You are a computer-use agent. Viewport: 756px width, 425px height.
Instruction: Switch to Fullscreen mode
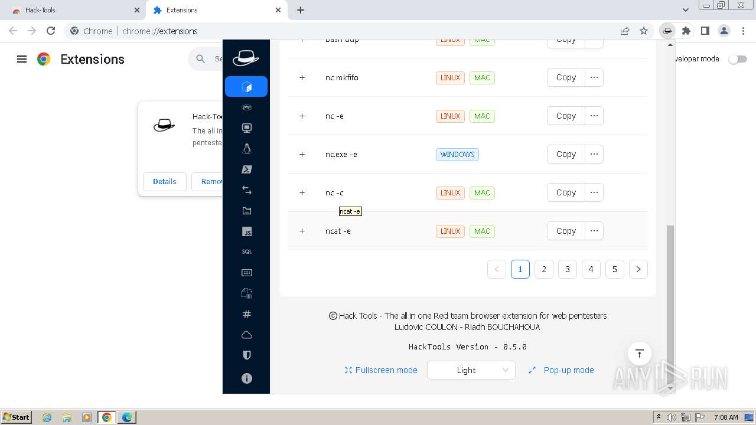pyautogui.click(x=381, y=370)
